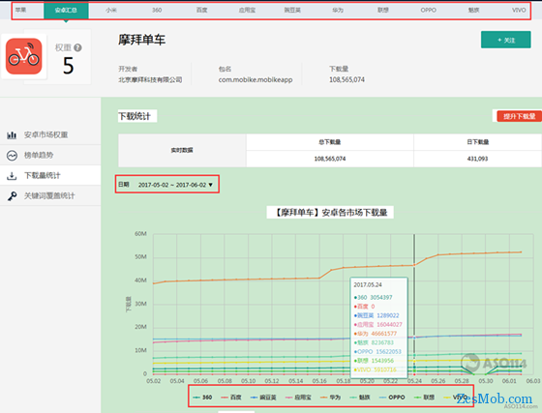
Task: Open the VIVO market tab
Action: pos(519,11)
